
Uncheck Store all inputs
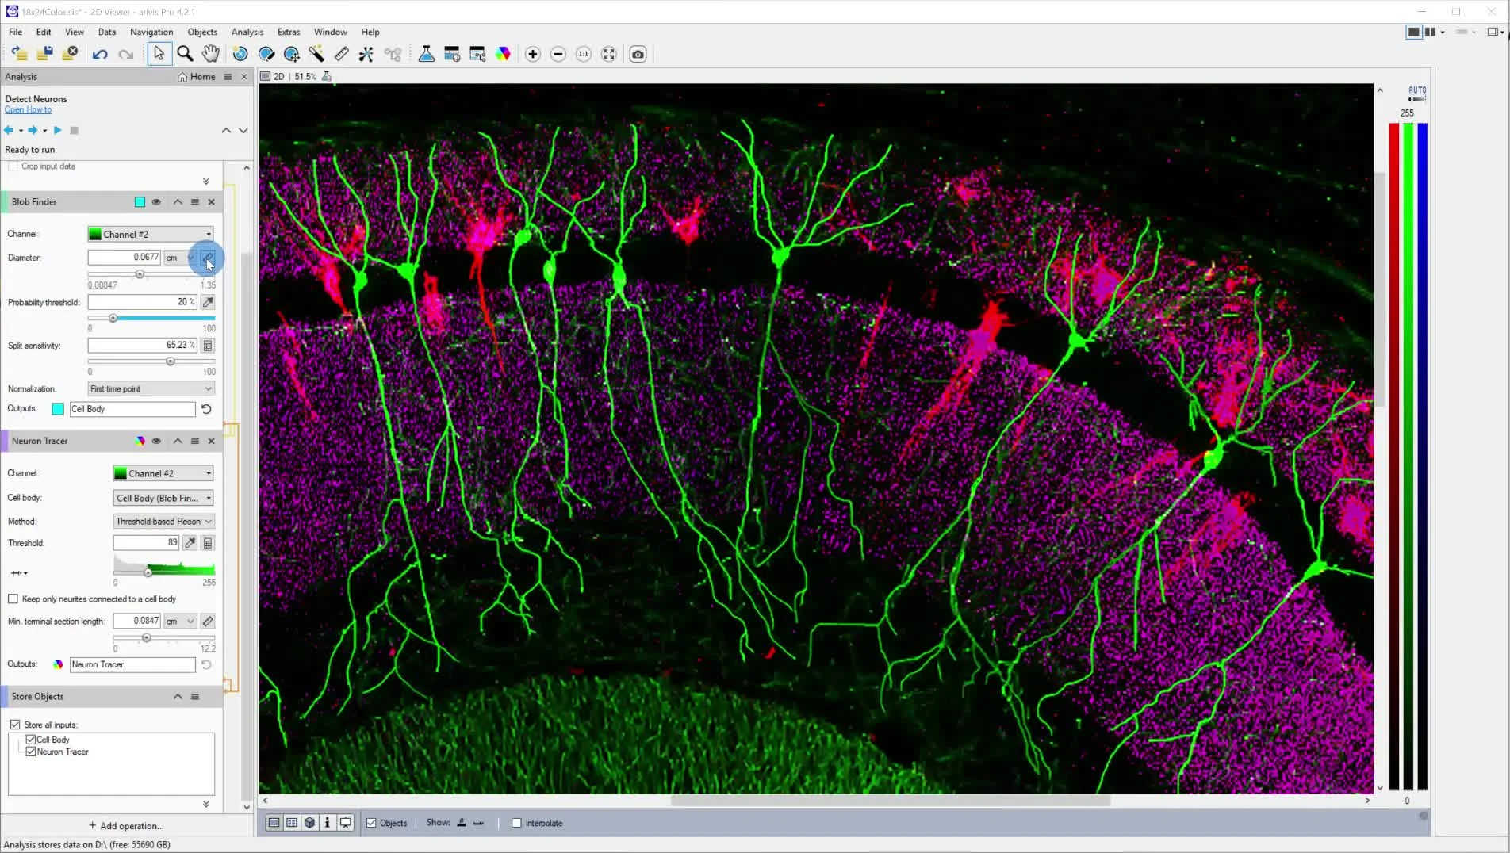click(15, 725)
